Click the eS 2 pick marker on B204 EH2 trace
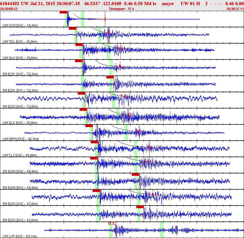 pyautogui.click(x=135, y=174)
